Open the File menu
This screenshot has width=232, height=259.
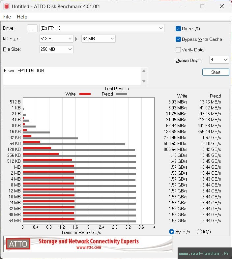7,17
